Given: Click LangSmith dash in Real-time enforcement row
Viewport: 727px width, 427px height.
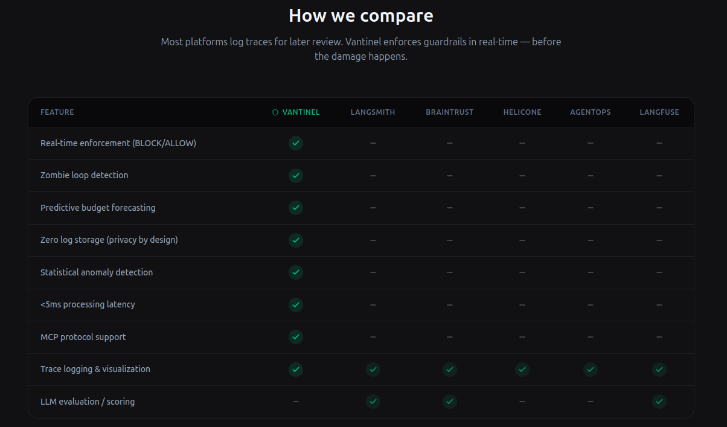Looking at the screenshot, I should [x=373, y=143].
